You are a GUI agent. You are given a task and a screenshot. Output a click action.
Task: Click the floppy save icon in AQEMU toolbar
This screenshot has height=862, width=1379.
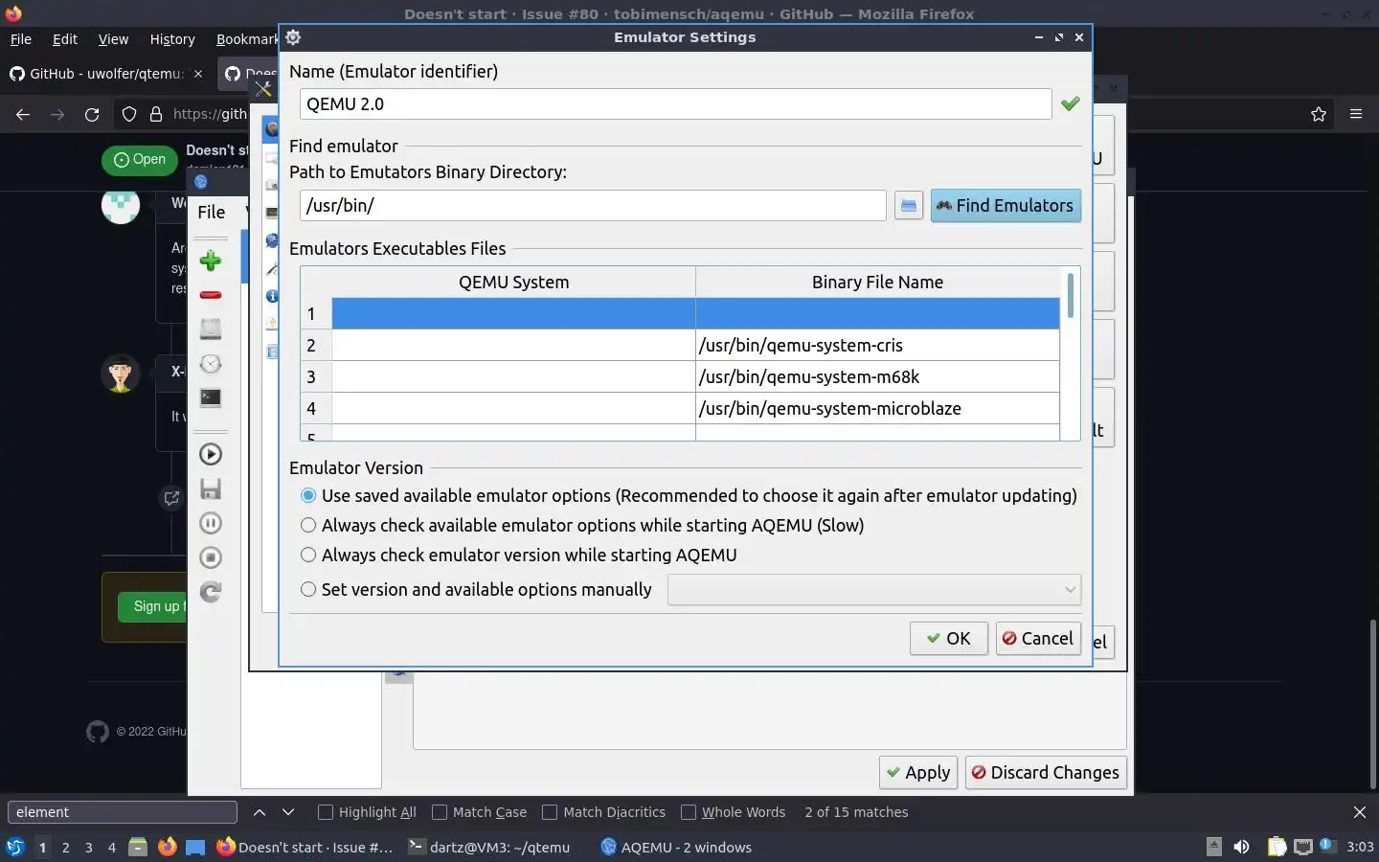tap(211, 488)
